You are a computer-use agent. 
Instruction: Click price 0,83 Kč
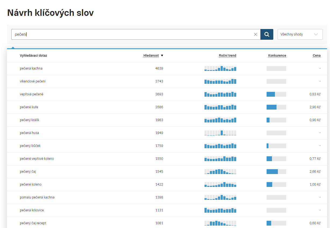pos(315,94)
